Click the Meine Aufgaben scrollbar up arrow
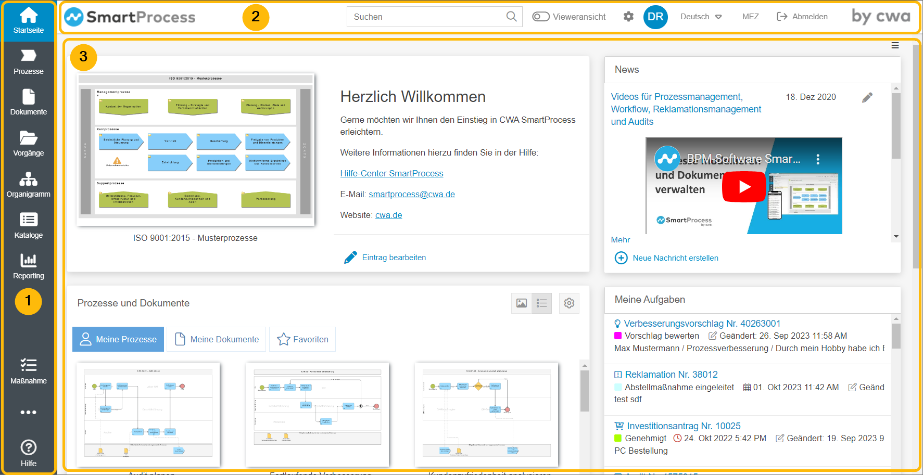 [896, 319]
